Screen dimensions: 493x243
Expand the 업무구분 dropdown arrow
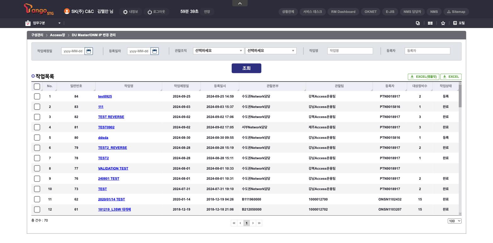[59, 23]
